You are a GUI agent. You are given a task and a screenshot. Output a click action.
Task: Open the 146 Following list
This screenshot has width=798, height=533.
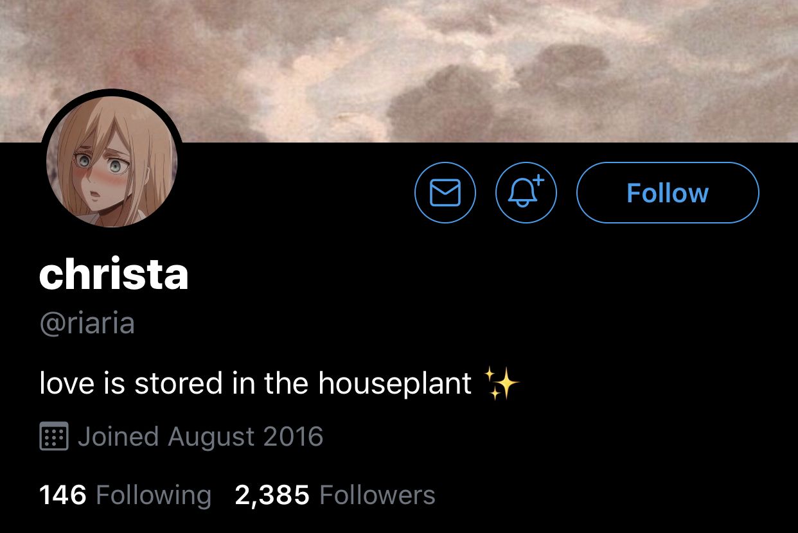pos(125,495)
